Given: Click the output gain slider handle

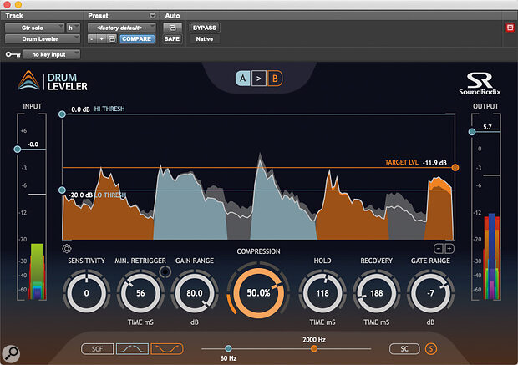Looking at the screenshot, I should click(472, 132).
